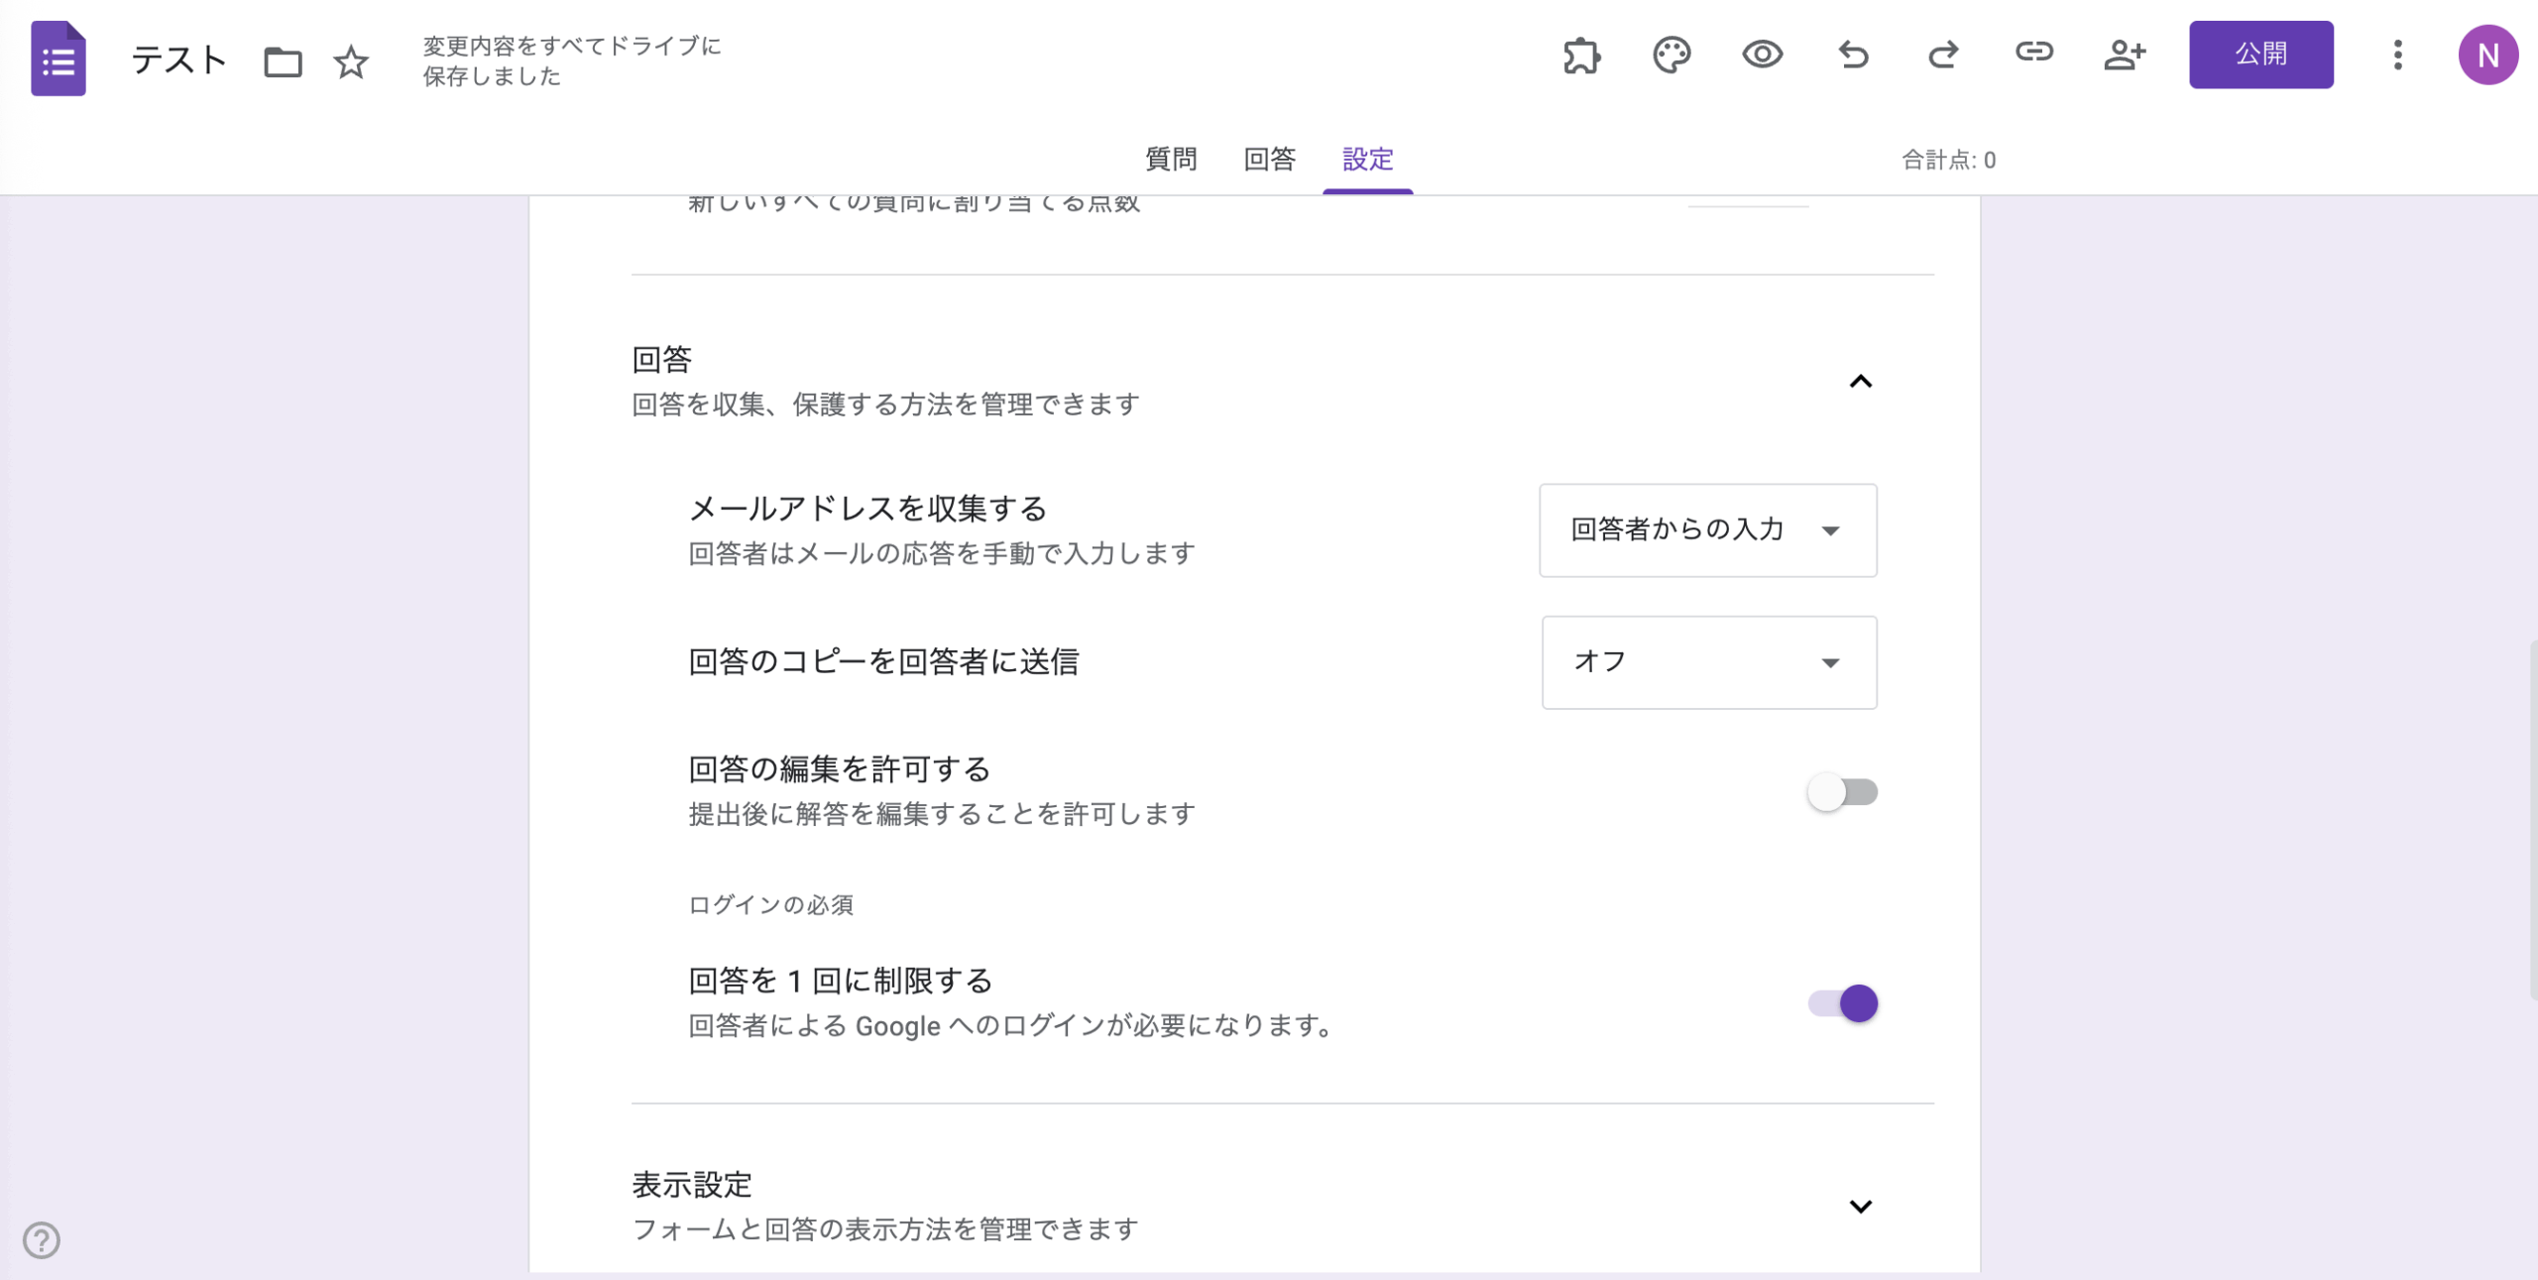2538x1280 pixels.
Task: Open the theme customization palette
Action: pos(1672,57)
